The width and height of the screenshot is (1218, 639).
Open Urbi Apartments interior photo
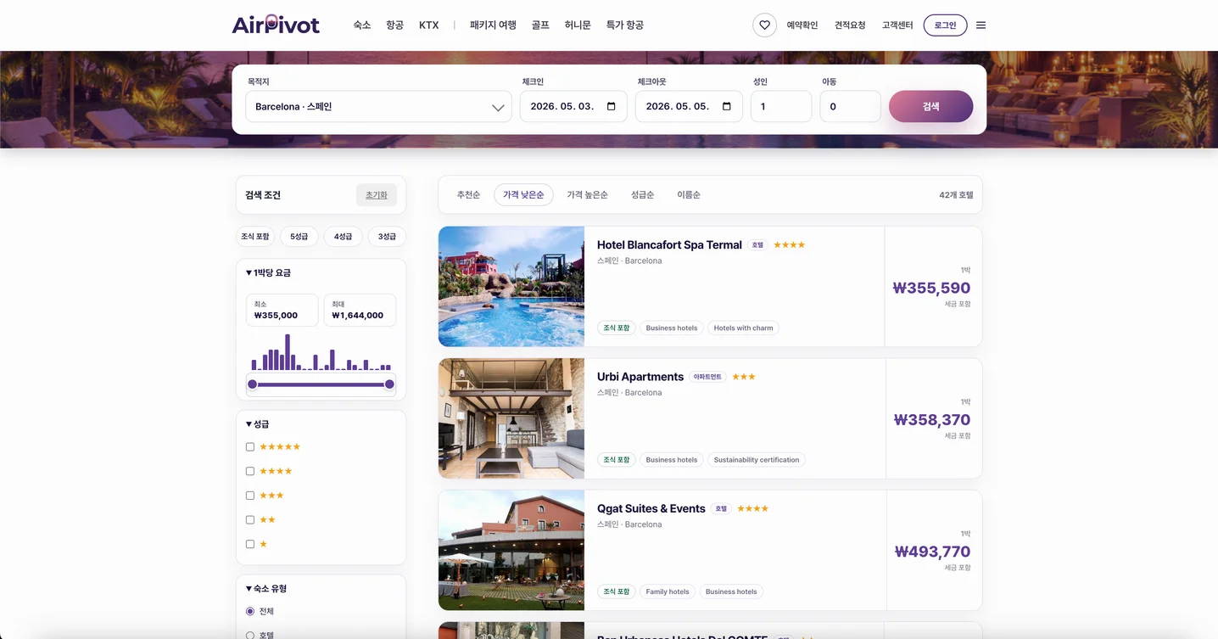[x=511, y=418]
